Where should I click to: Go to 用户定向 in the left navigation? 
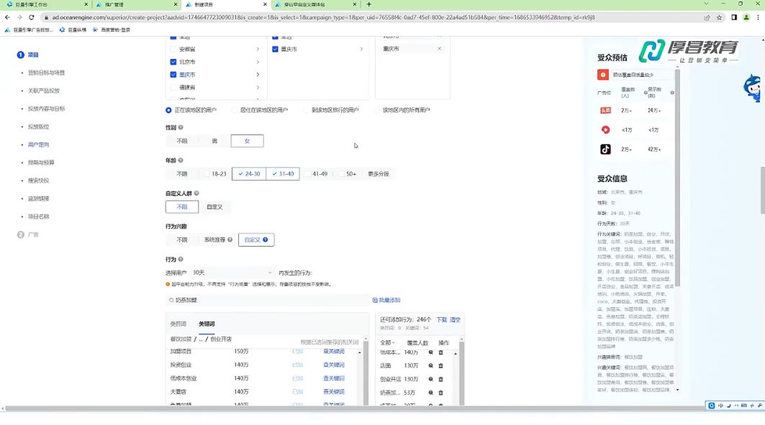[x=39, y=145]
